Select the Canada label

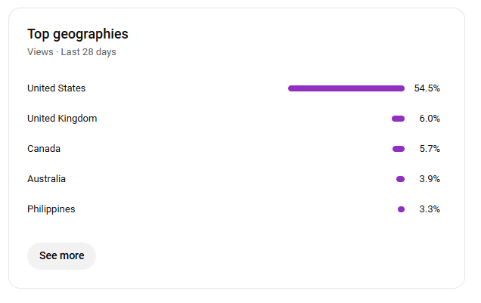44,149
